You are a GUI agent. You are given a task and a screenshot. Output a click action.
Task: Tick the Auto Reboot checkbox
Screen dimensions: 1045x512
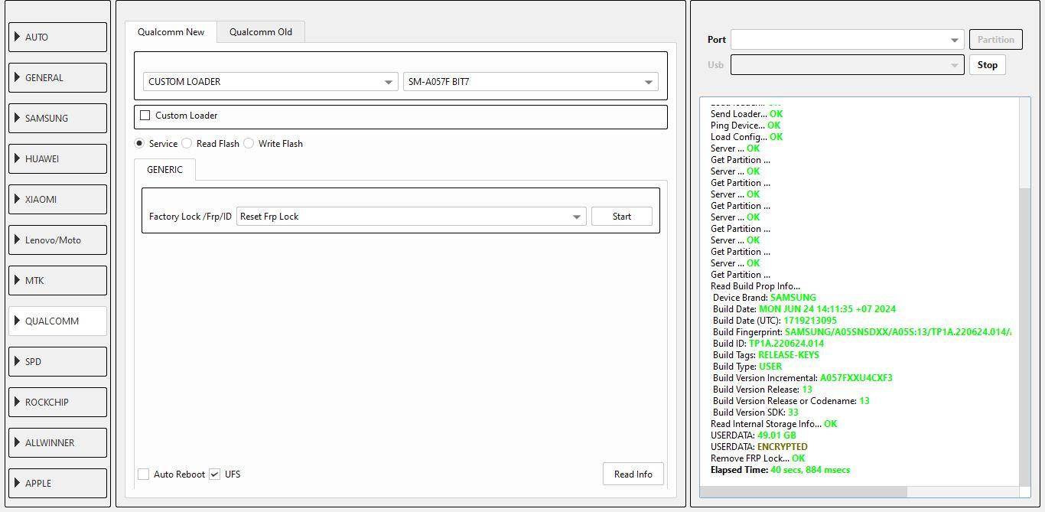coord(144,474)
